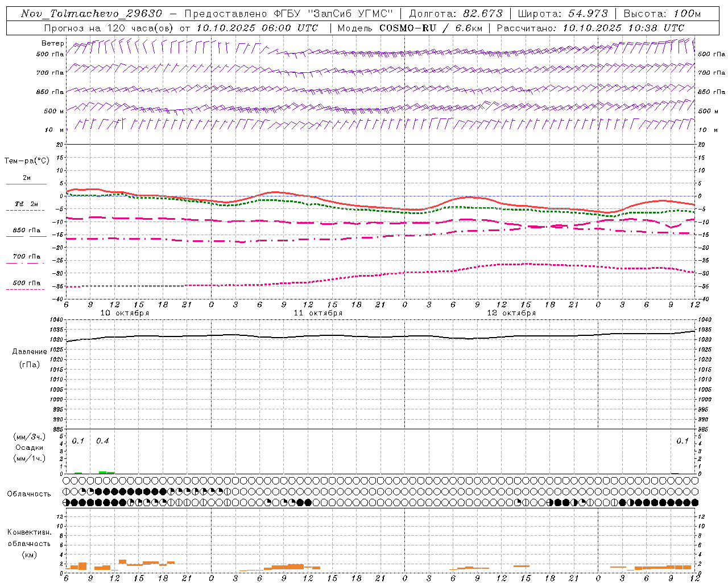The height and width of the screenshot is (583, 728).
Task: Click the '10 октября' date label
Action: [x=125, y=313]
